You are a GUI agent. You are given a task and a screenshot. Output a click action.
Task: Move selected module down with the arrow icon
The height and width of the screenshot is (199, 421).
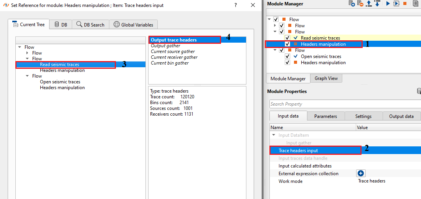point(377,3)
